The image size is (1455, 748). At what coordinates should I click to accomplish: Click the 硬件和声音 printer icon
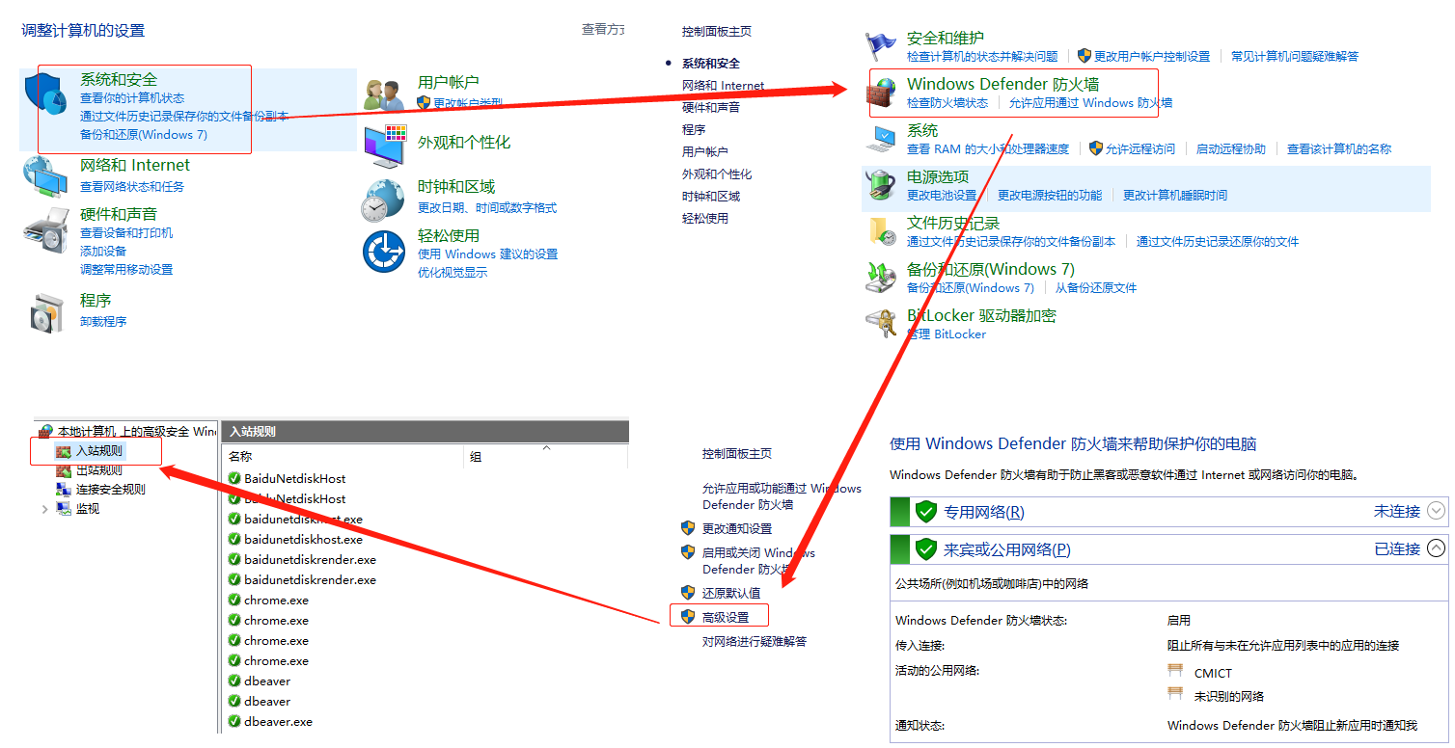[x=45, y=228]
